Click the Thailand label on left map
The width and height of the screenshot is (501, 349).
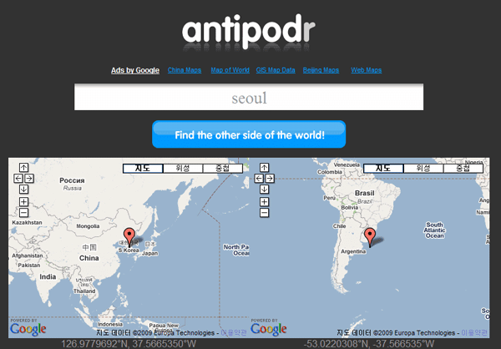click(84, 291)
